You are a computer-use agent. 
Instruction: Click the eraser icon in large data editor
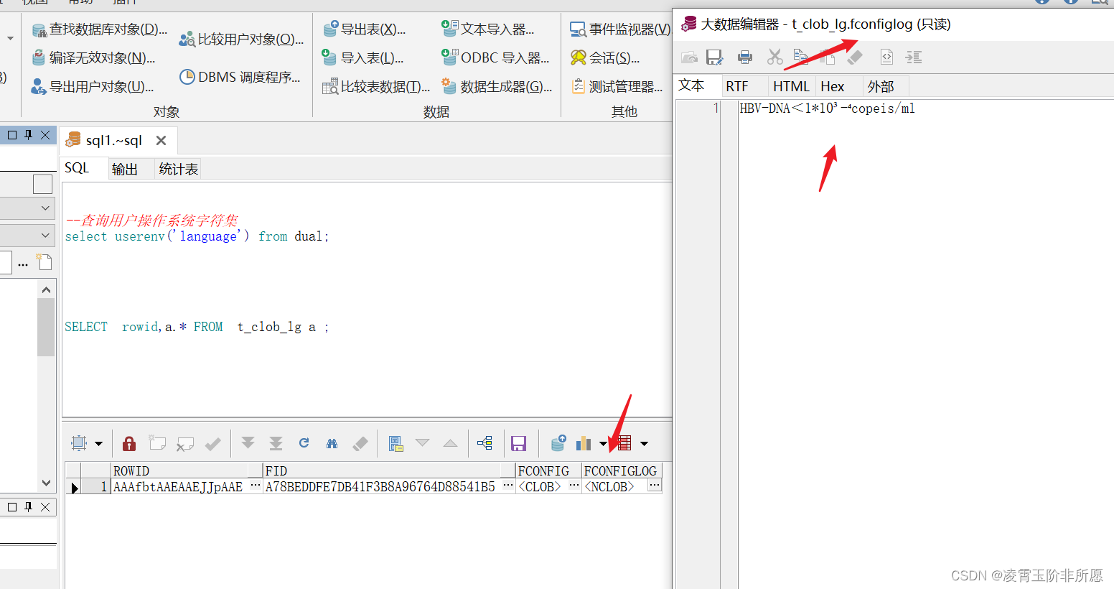(x=855, y=57)
